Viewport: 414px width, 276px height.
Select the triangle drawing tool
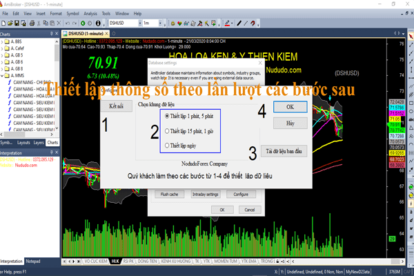[411, 128]
